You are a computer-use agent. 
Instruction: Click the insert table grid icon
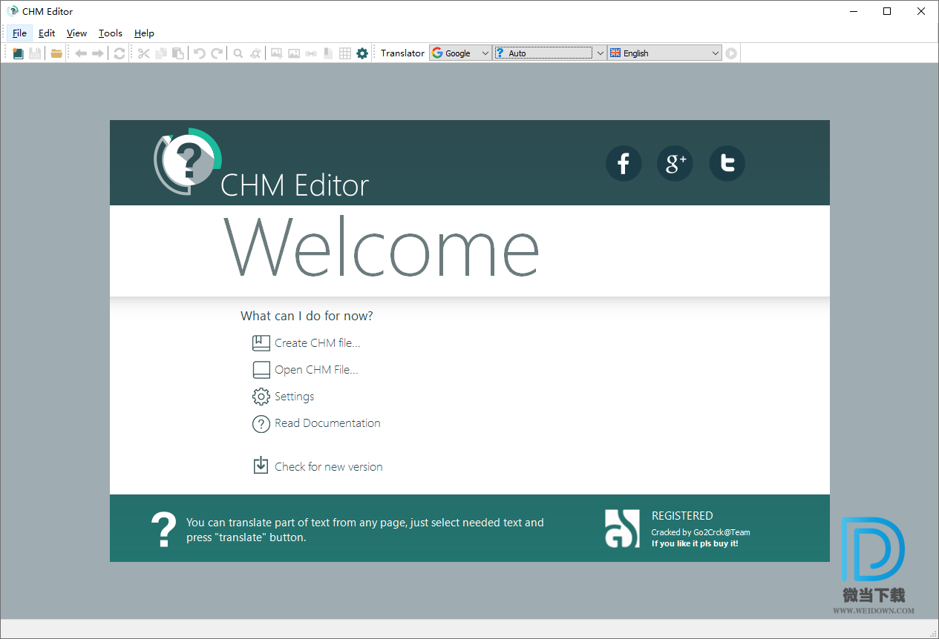[x=345, y=53]
